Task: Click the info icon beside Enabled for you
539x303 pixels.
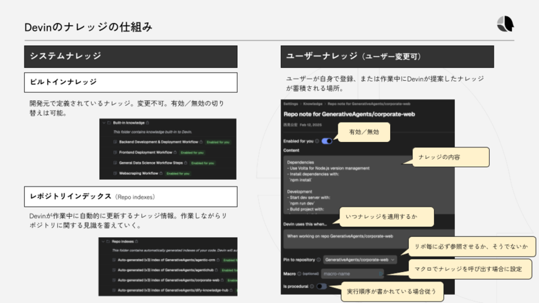Action: tap(317, 141)
